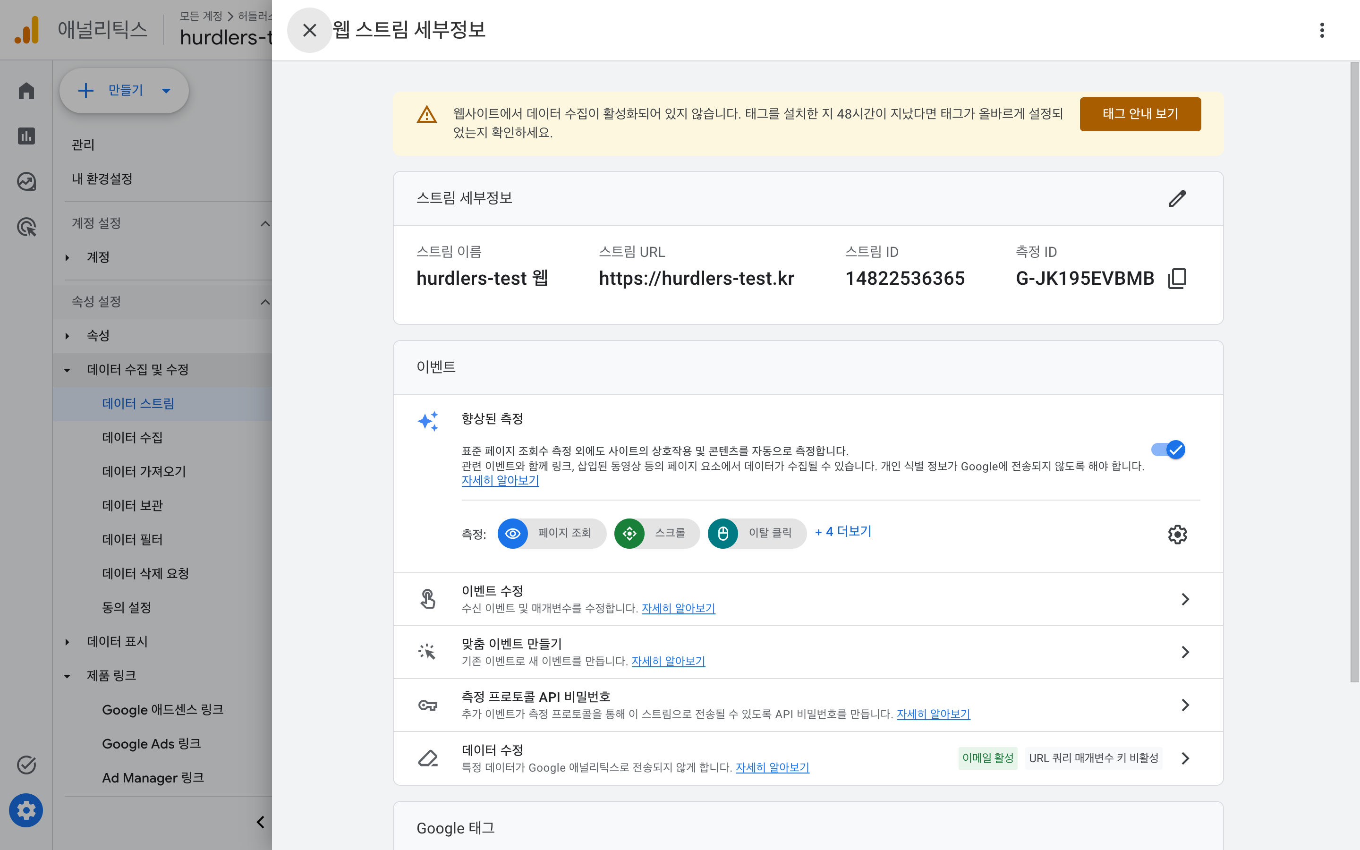
Task: Click the Analytics logo icon
Action: (x=26, y=30)
